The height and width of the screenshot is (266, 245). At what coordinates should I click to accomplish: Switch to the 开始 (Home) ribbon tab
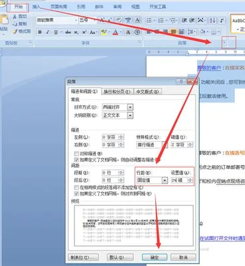click(x=18, y=7)
